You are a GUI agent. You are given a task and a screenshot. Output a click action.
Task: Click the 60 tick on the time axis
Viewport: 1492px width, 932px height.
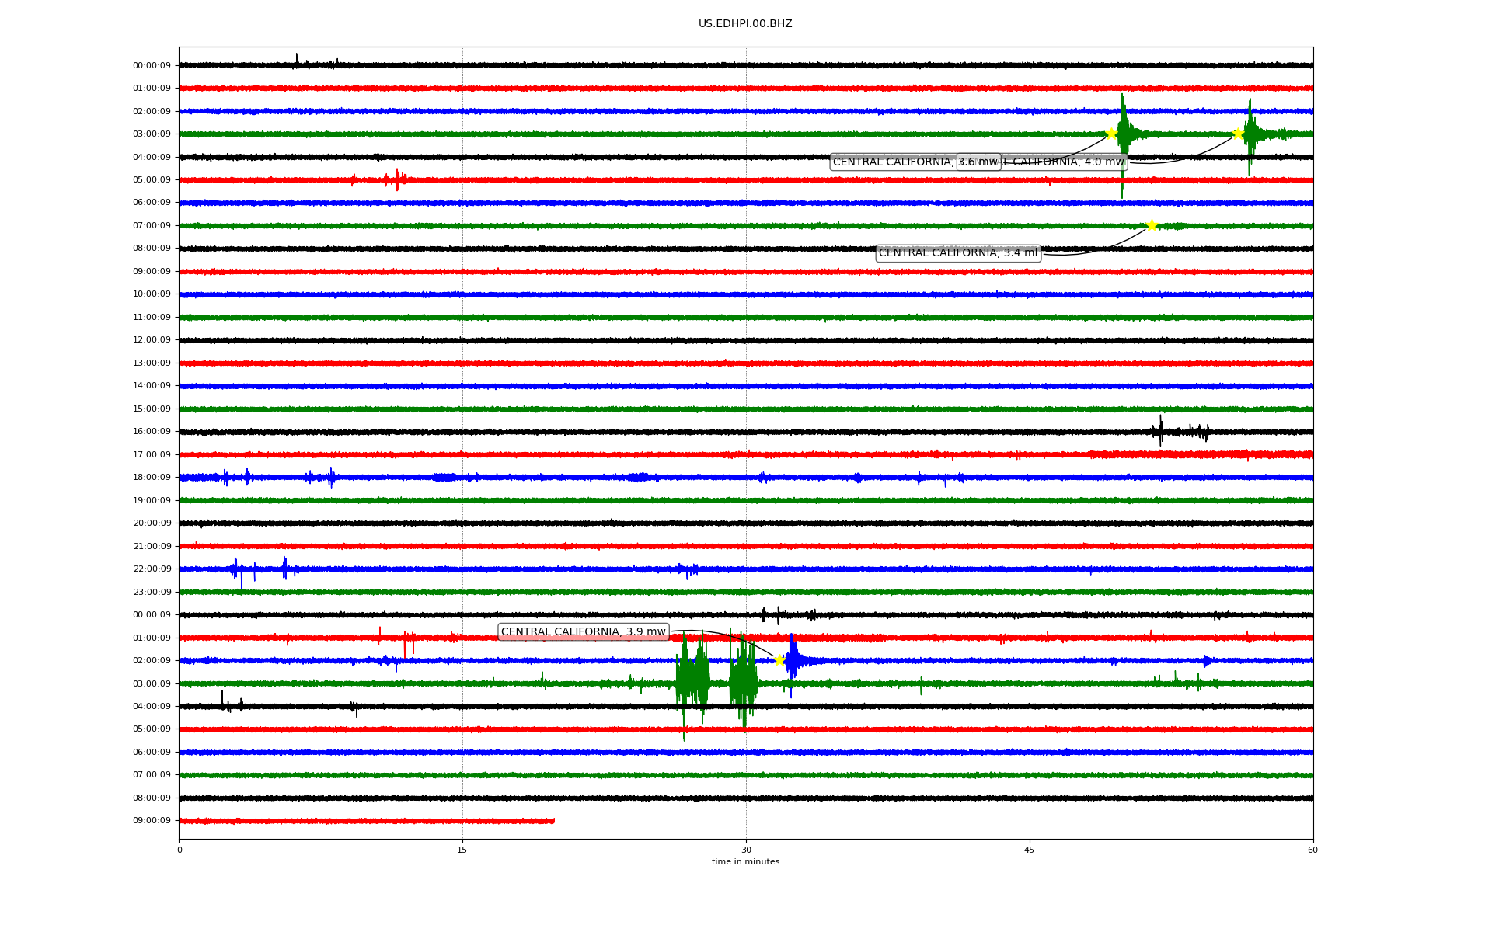click(1312, 850)
